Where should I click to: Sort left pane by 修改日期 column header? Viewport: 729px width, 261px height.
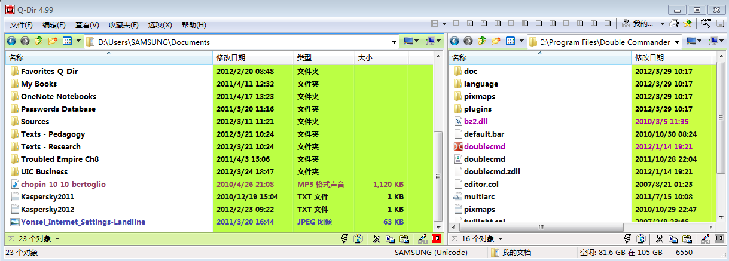click(231, 58)
